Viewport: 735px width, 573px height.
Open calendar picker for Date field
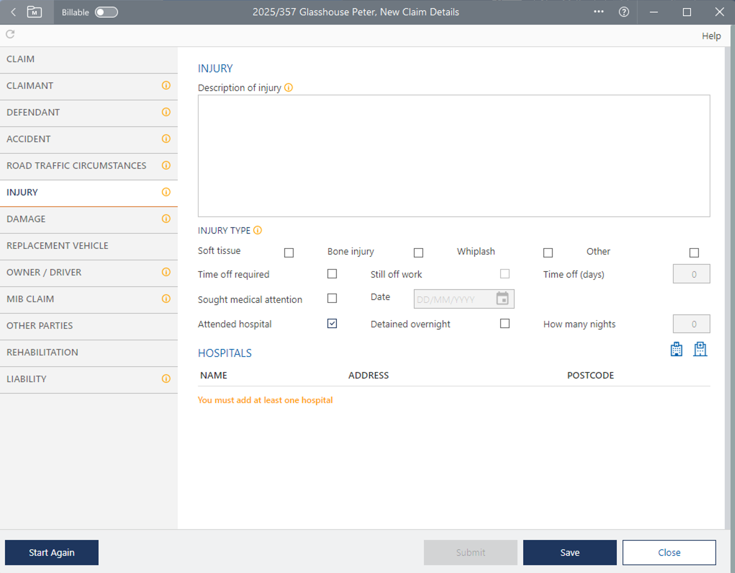click(502, 298)
